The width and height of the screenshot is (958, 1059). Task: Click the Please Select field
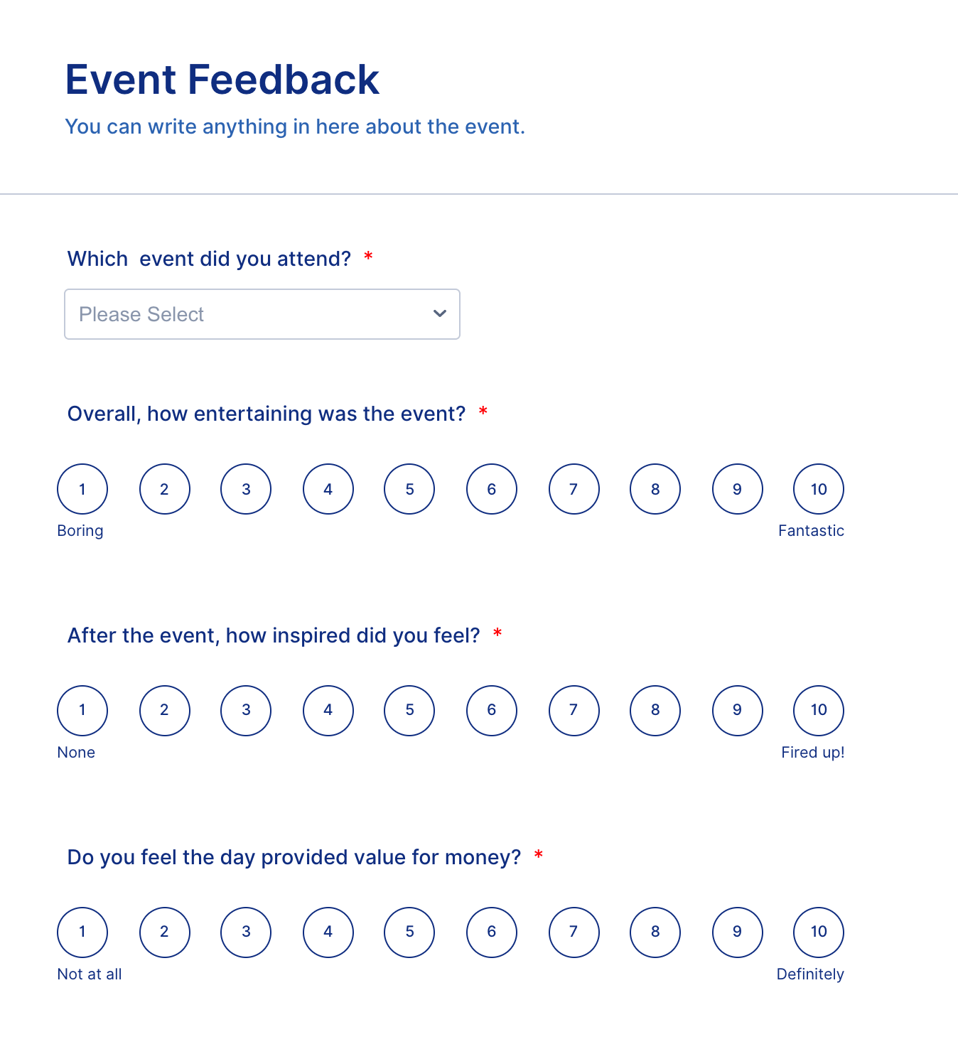coord(213,314)
